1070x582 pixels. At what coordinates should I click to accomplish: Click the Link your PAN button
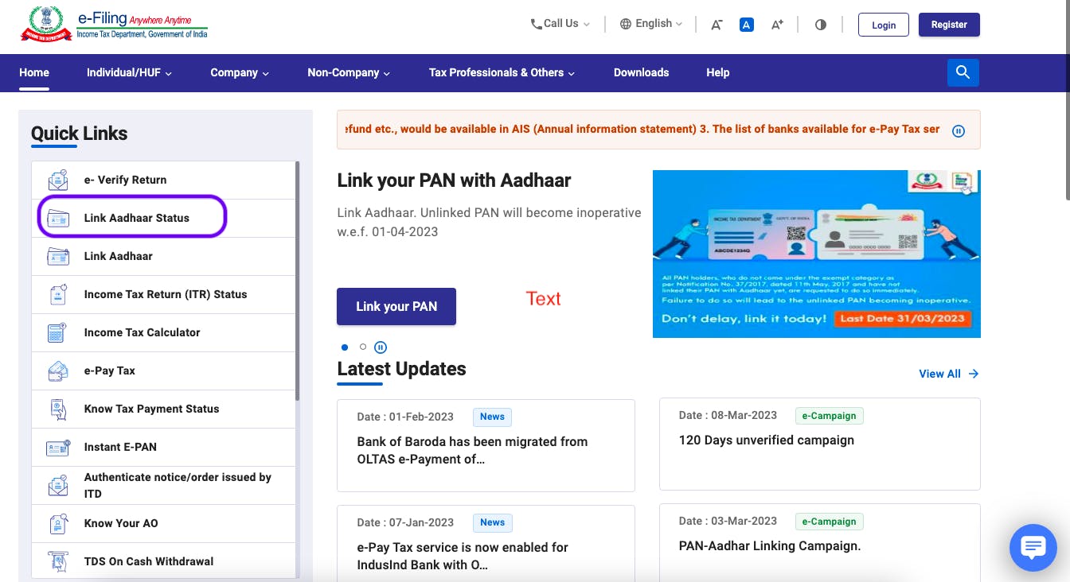click(396, 306)
